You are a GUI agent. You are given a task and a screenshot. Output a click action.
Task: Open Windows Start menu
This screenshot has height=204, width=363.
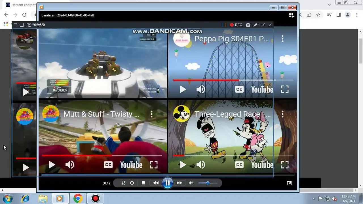point(7,198)
